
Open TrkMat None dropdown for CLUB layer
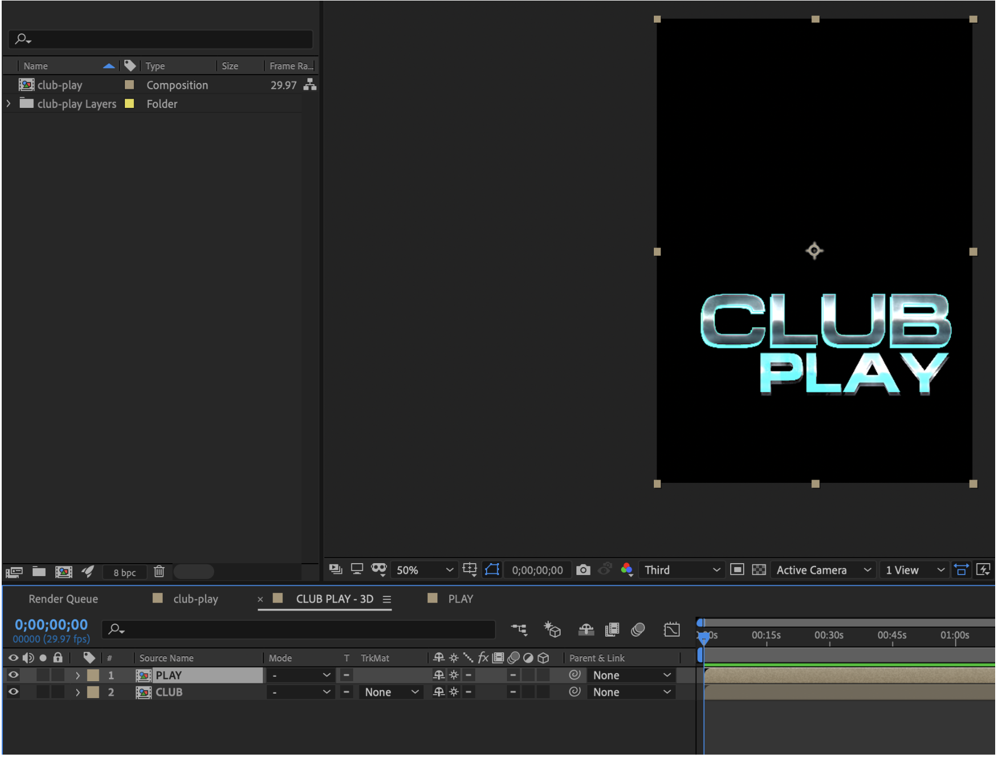(x=390, y=692)
